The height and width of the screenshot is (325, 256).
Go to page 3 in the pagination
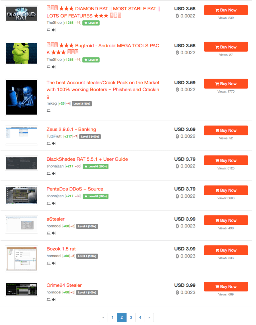click(131, 317)
